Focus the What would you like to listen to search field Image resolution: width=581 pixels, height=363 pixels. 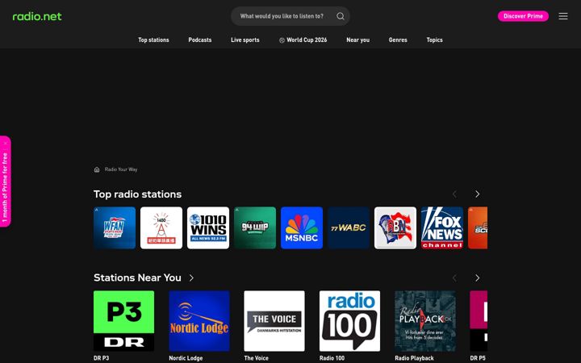tap(290, 16)
